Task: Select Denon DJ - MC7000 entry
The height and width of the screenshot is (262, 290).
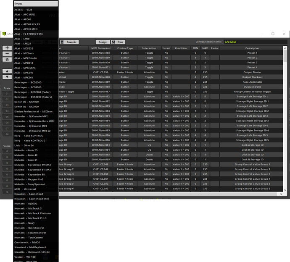Action: pos(36,107)
